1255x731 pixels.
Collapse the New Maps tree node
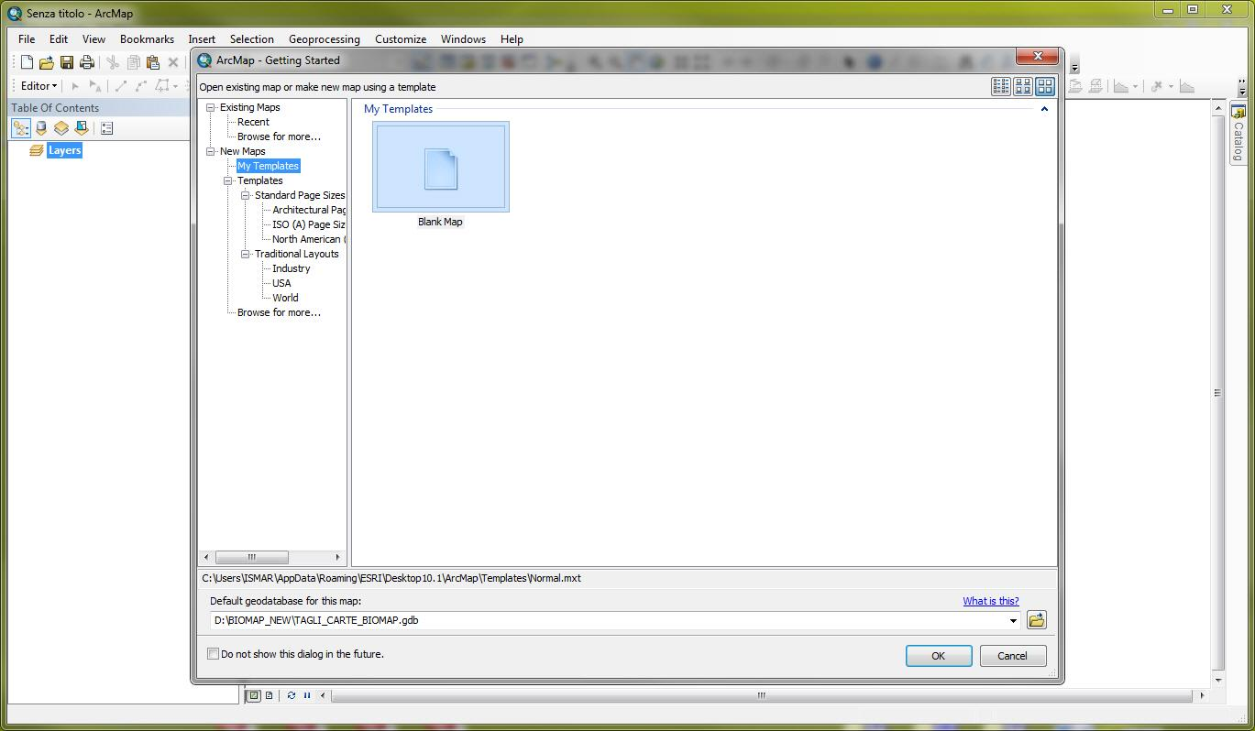pos(211,151)
